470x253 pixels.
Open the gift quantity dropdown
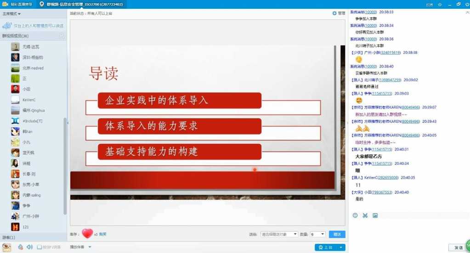[x=317, y=234]
